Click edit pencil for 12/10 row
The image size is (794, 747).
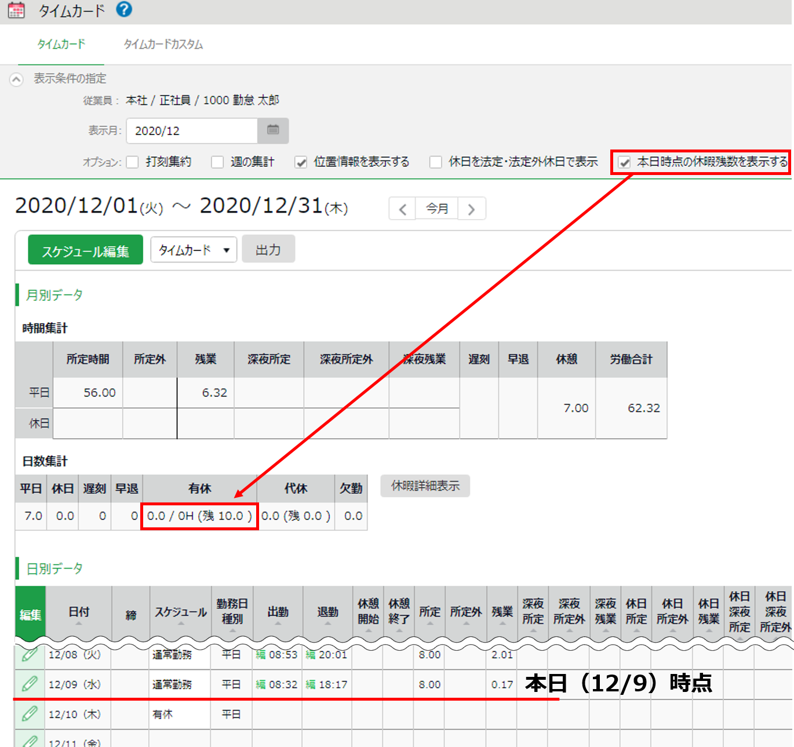[x=30, y=714]
